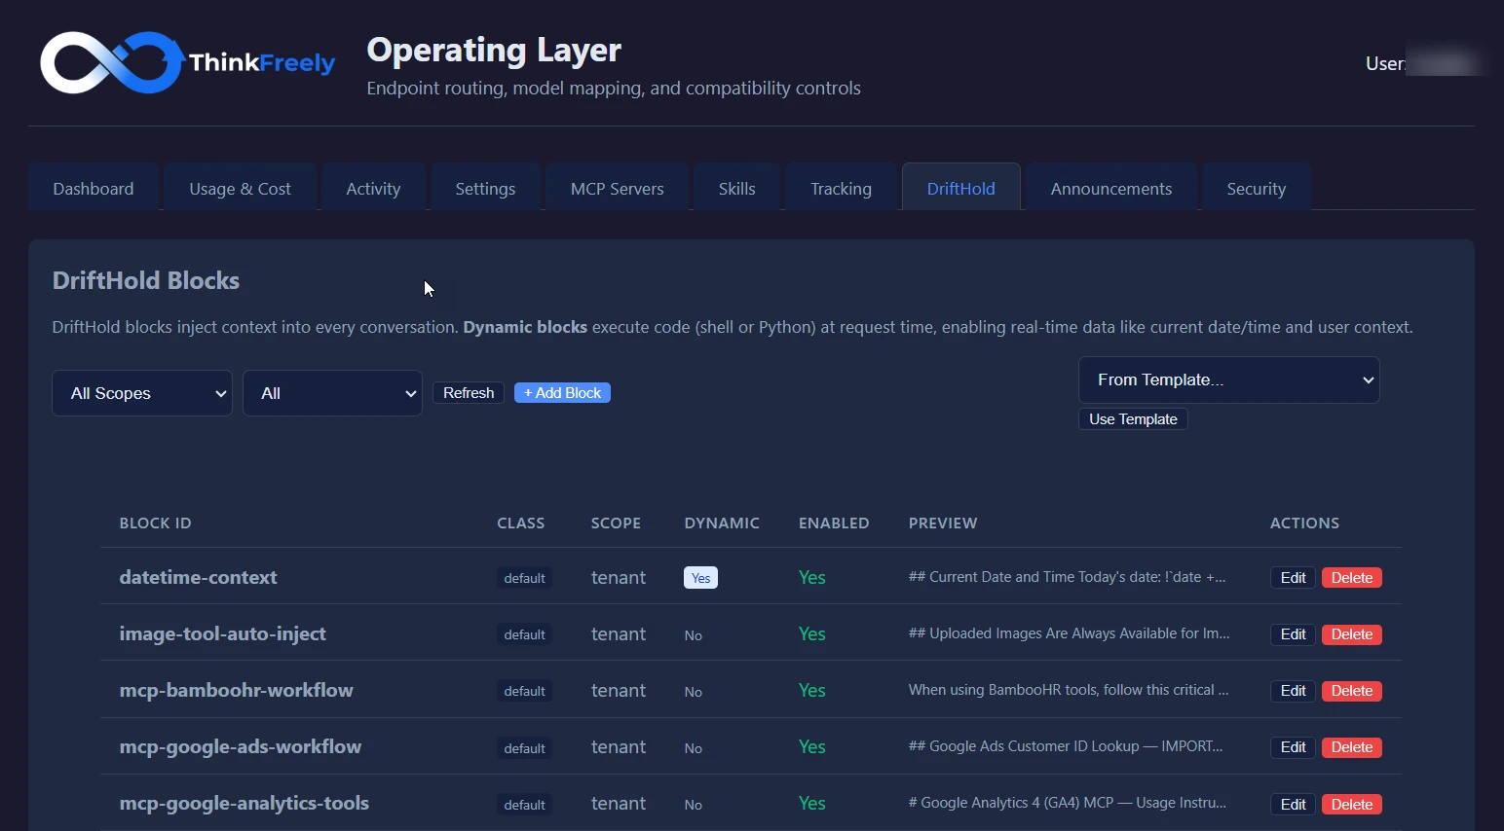Click the + Add Block button
1504x831 pixels.
pyautogui.click(x=562, y=393)
